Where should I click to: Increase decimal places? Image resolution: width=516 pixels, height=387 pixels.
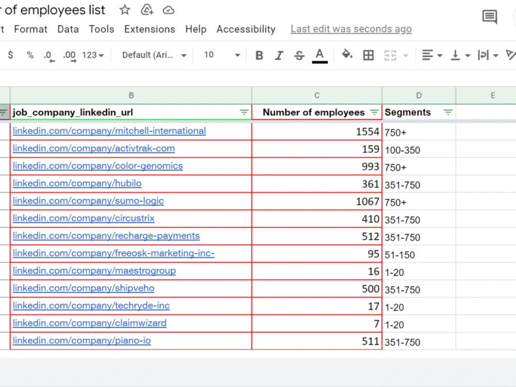[x=70, y=56]
